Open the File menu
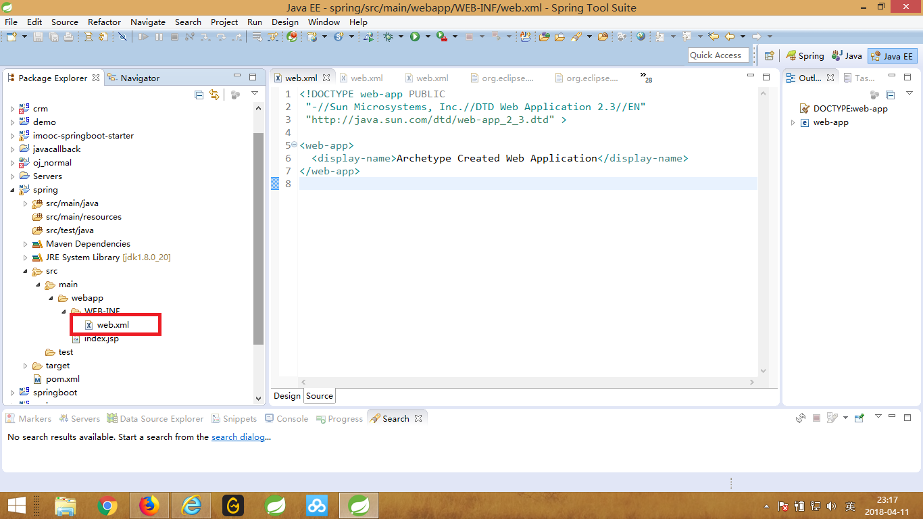 coord(11,22)
